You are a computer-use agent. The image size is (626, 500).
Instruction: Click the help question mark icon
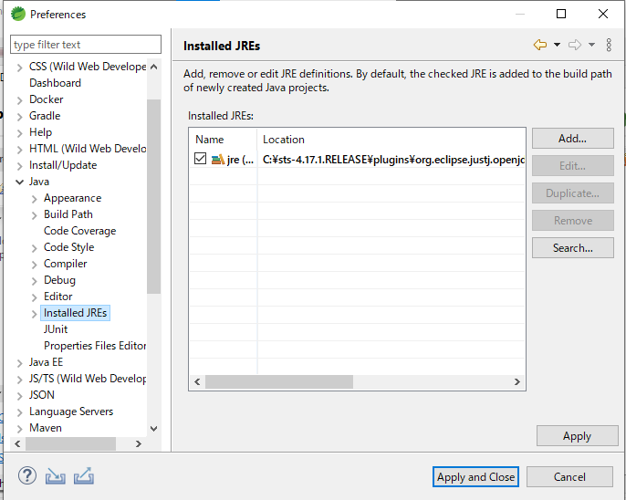pyautogui.click(x=27, y=475)
